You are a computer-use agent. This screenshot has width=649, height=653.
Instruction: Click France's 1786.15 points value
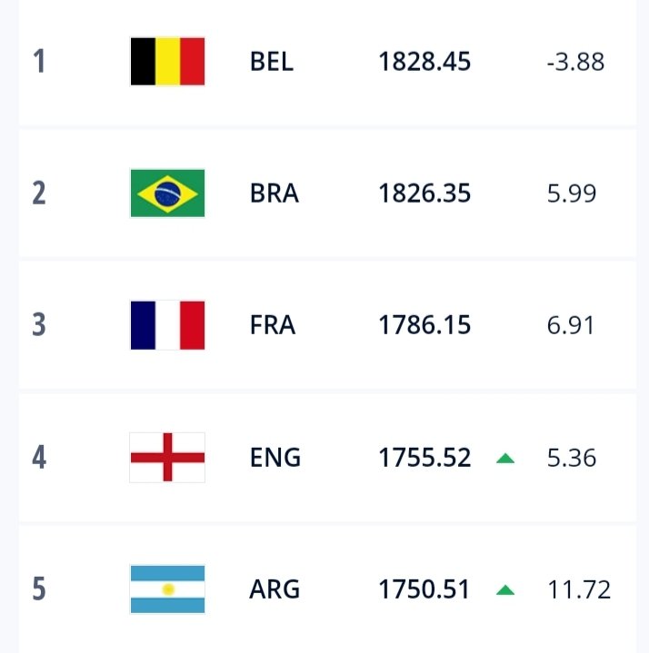424,325
